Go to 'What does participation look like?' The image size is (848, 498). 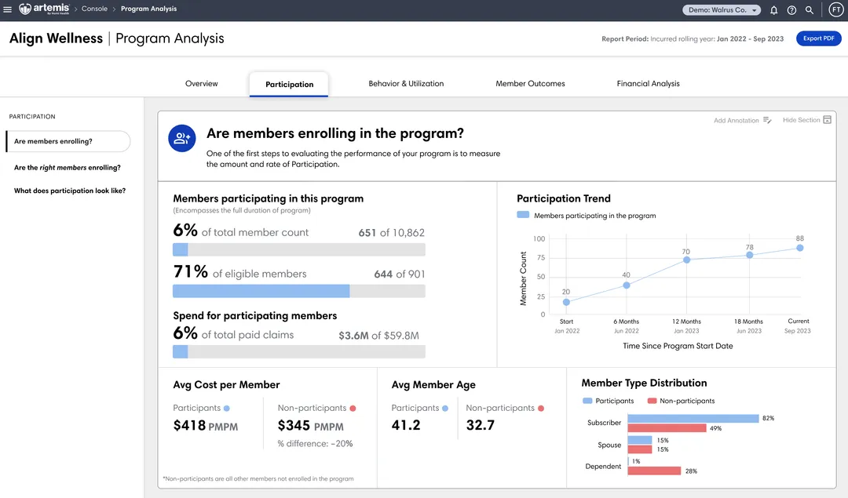(x=70, y=191)
